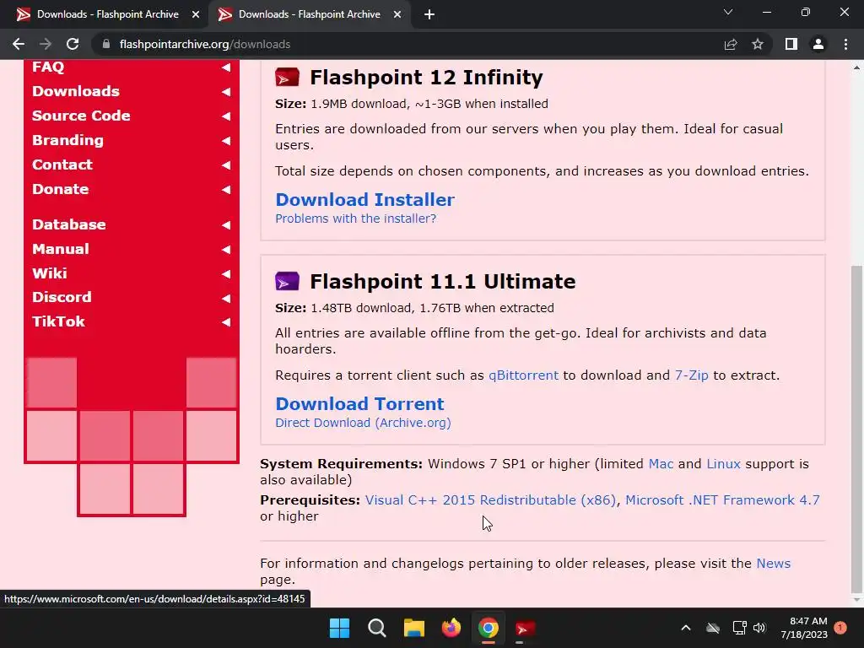The height and width of the screenshot is (648, 864).
Task: Click the arrow beside Downloads
Action: coord(226,91)
